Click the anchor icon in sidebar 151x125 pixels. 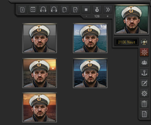pos(144,73)
